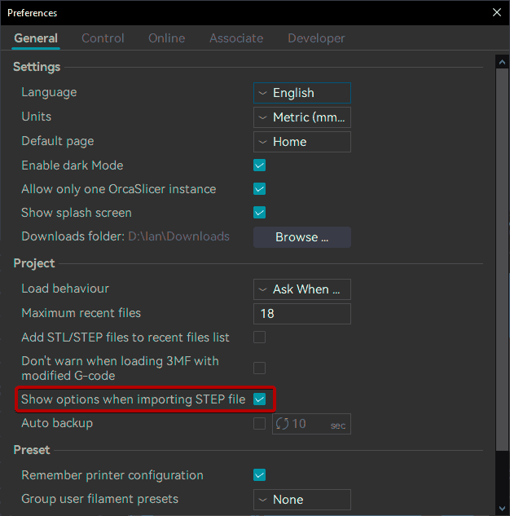The image size is (510, 516).
Task: Go to the Associate tab
Action: point(236,38)
